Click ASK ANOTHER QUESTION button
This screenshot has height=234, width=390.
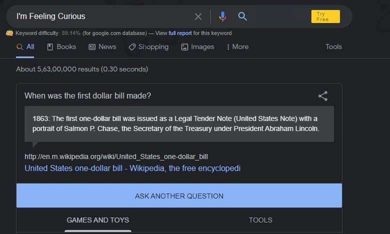coord(179,195)
